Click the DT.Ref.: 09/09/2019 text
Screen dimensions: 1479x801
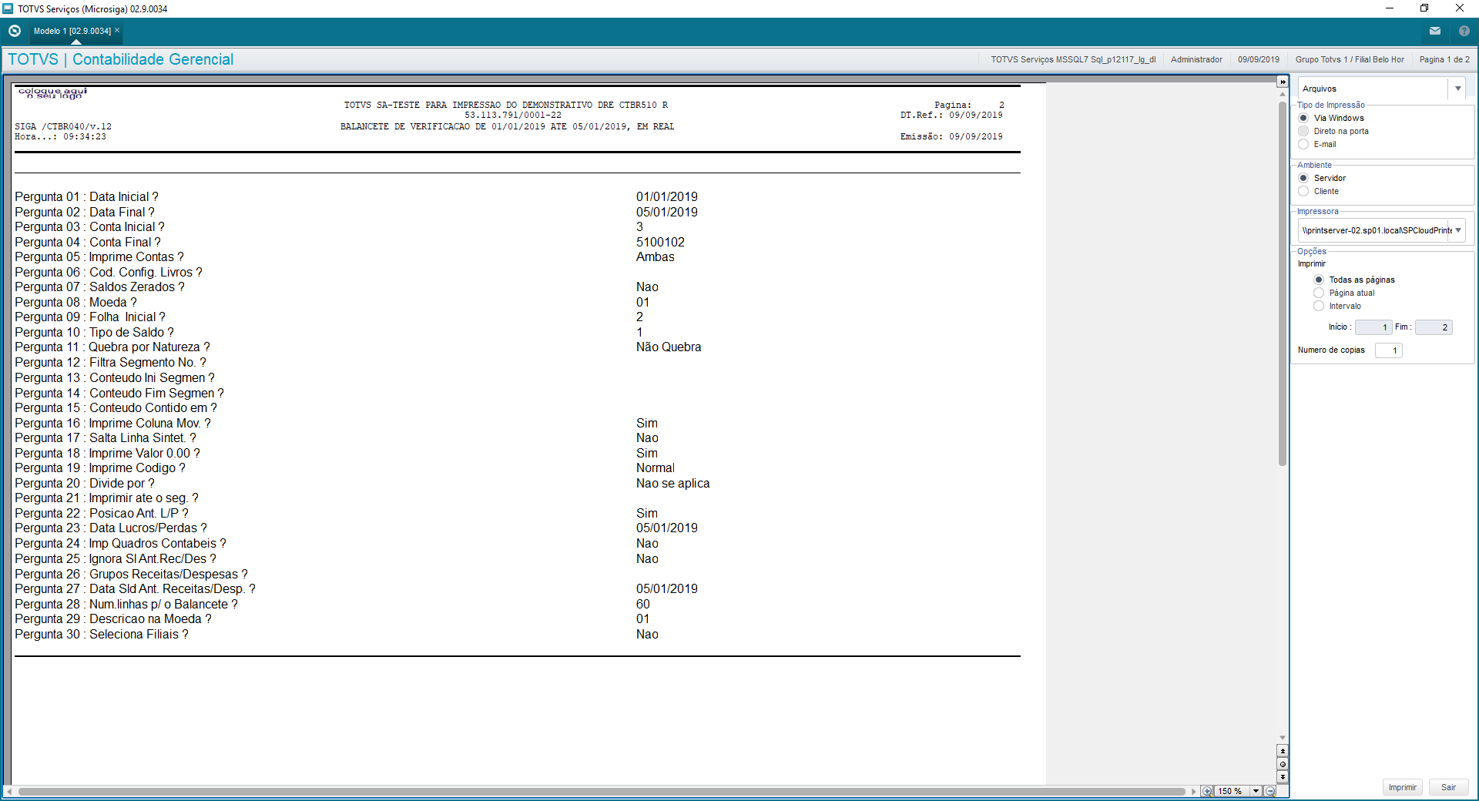951,115
